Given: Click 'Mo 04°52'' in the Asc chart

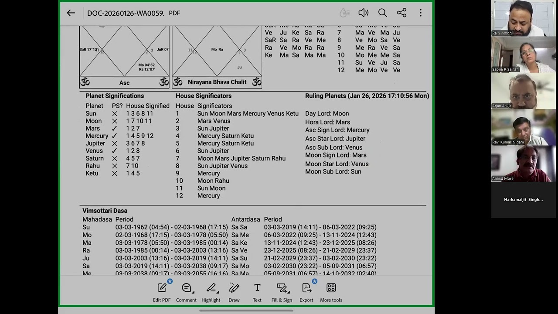Looking at the screenshot, I should pyautogui.click(x=147, y=65).
